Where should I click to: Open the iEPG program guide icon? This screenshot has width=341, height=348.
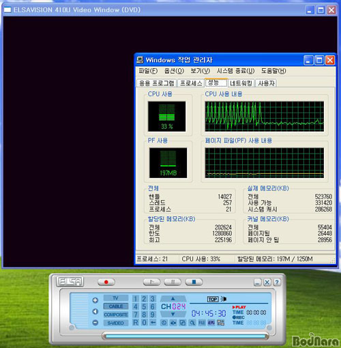(x=211, y=323)
